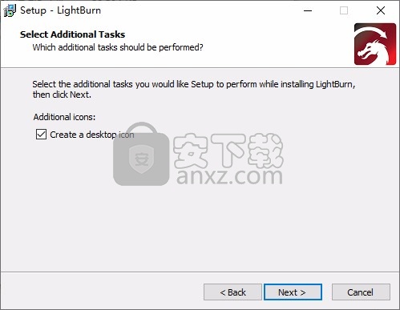Click the 'Create a desktop icon' label text
The image size is (400, 310).
point(92,135)
